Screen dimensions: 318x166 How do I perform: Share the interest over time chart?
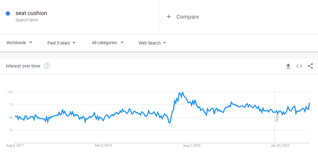(310, 66)
